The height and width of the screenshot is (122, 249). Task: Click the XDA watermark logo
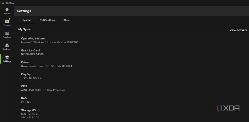pyautogui.click(x=228, y=108)
